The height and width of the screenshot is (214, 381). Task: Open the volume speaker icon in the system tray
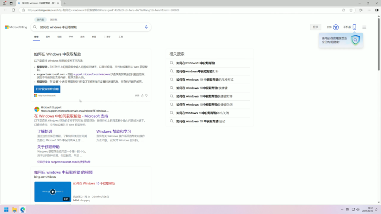pyautogui.click(x=358, y=210)
